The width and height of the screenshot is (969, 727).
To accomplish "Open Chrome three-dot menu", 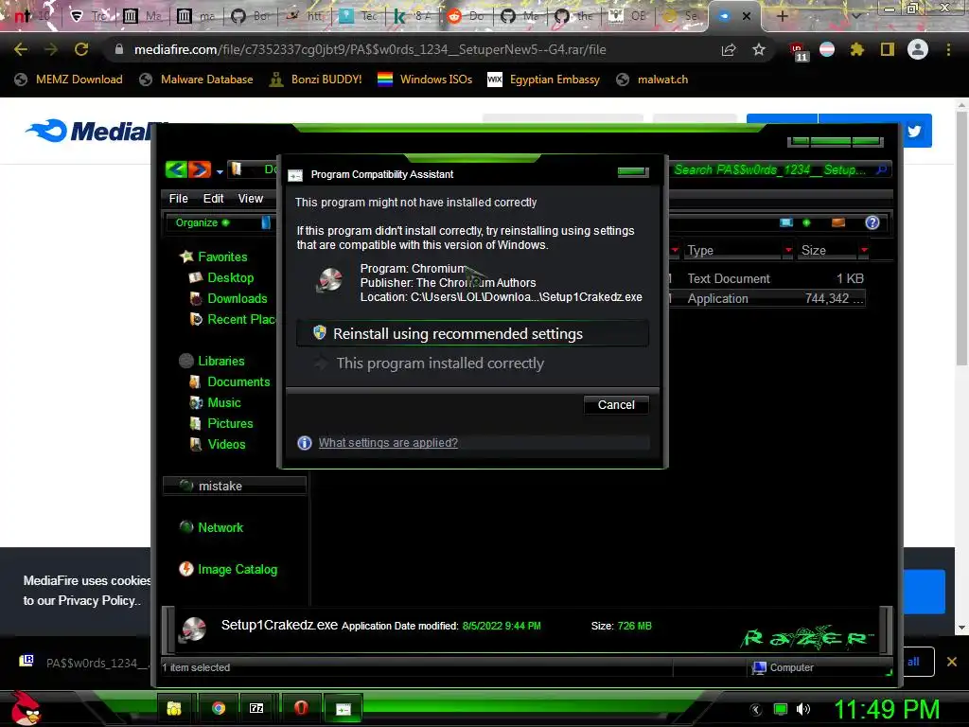I will click(x=948, y=49).
